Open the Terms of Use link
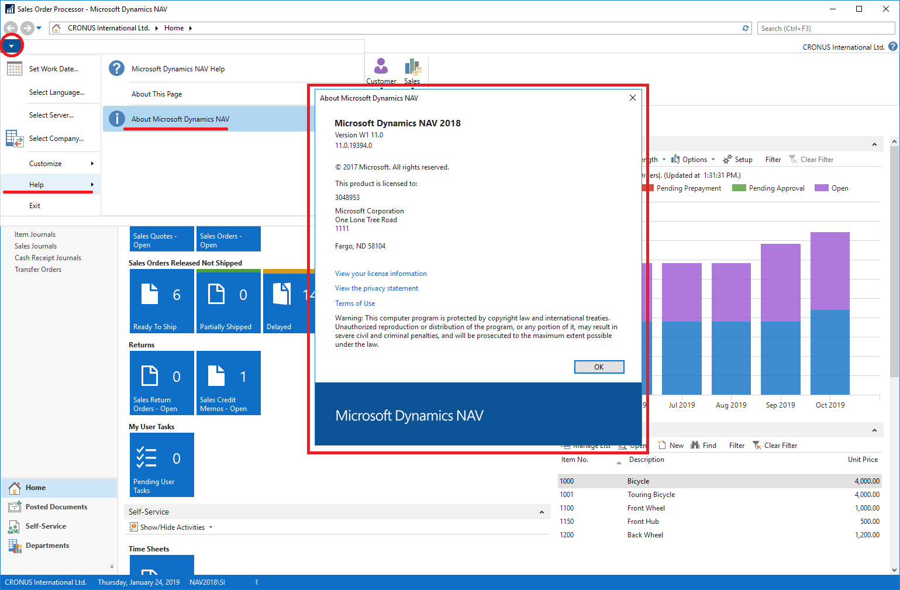The image size is (900, 590). point(355,303)
